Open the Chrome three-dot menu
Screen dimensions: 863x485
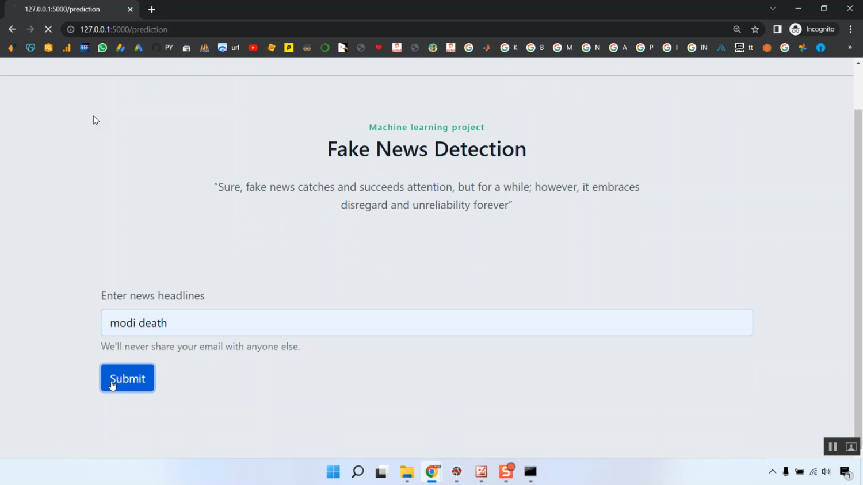click(850, 29)
